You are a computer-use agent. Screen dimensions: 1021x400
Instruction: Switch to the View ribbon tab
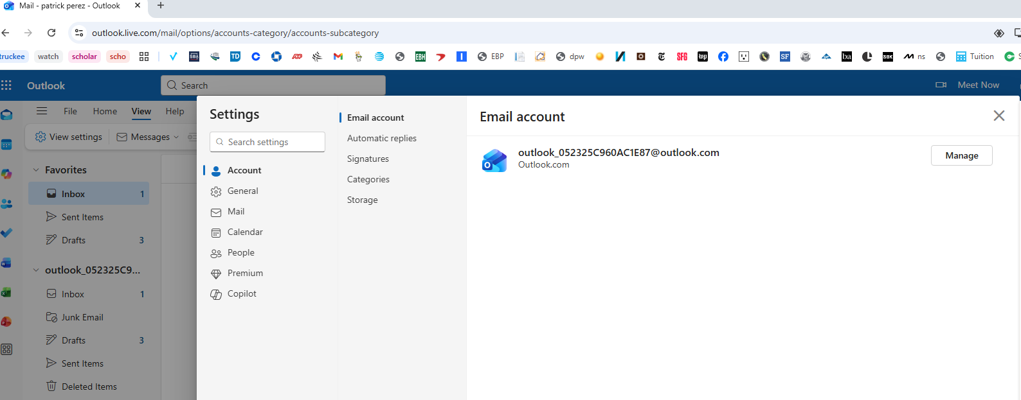click(x=141, y=111)
